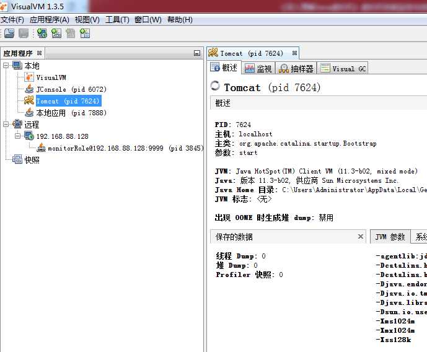This screenshot has width=427, height=352.
Task: Open the 帮助(H) menu
Action: click(x=180, y=20)
